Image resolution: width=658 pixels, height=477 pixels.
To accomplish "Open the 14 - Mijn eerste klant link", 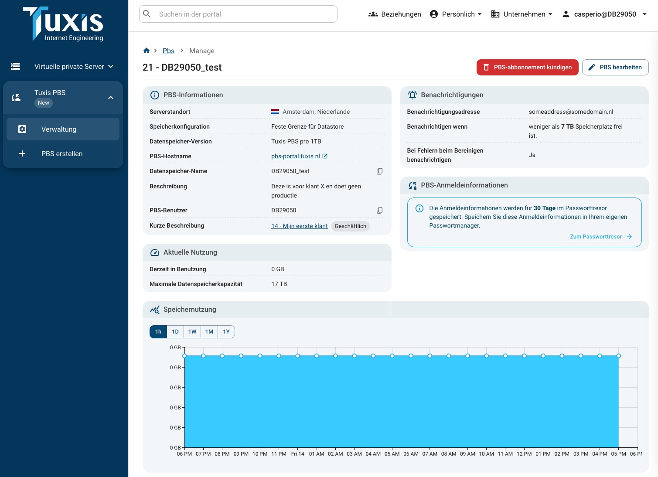I will tap(300, 226).
